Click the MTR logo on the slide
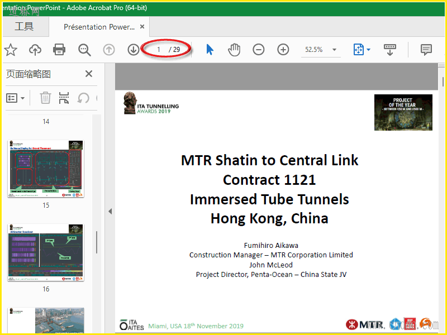The width and height of the screenshot is (447, 335). pos(365,324)
